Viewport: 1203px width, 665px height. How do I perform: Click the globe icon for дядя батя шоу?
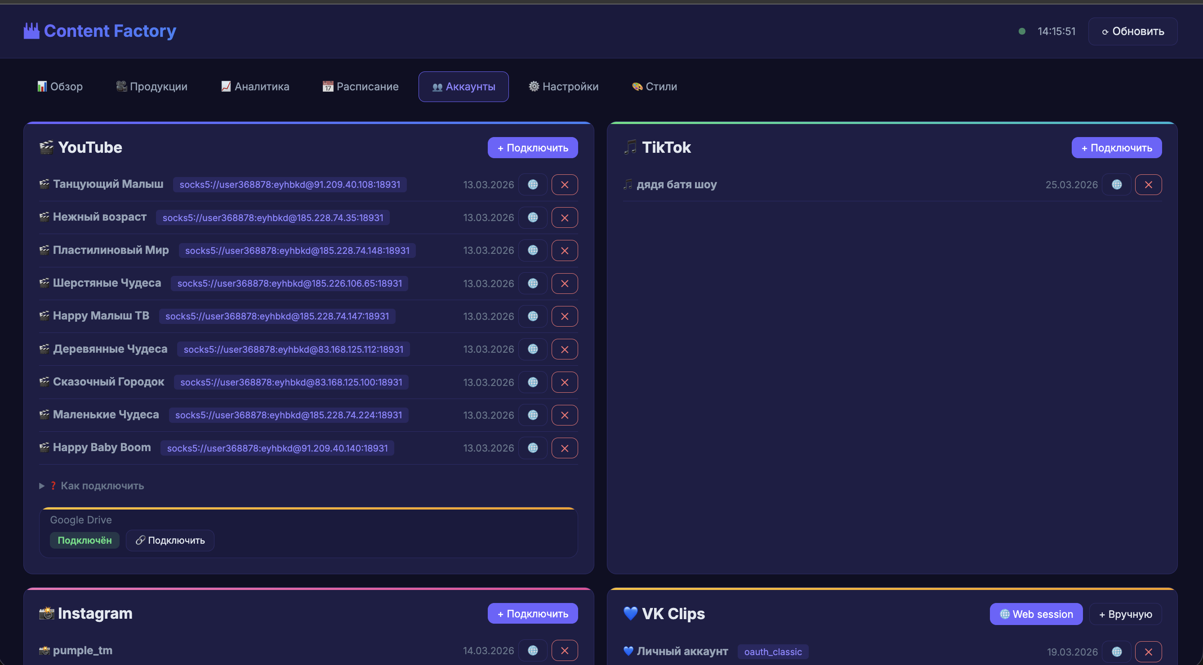click(x=1117, y=185)
